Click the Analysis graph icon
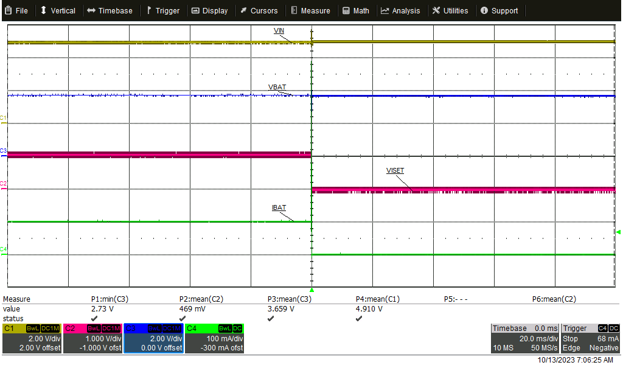 385,10
